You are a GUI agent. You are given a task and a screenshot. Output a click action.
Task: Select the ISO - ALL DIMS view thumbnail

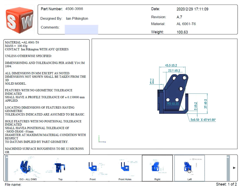click(28, 168)
